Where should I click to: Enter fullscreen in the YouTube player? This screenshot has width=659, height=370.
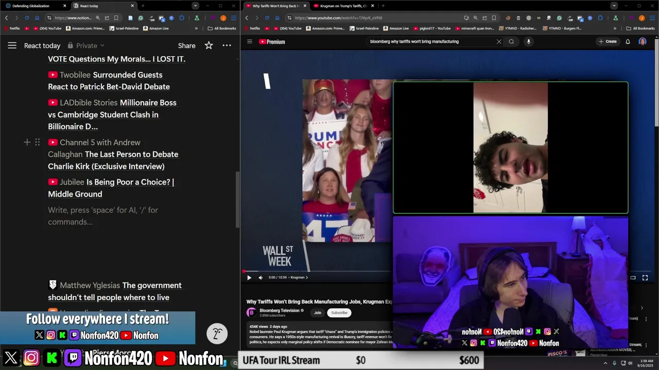(645, 277)
